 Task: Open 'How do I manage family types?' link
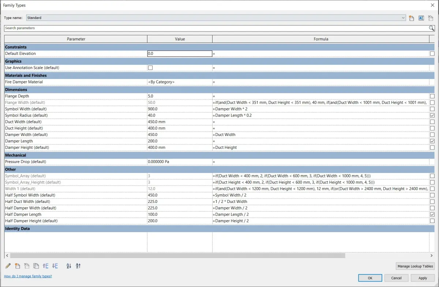[x=28, y=276]
